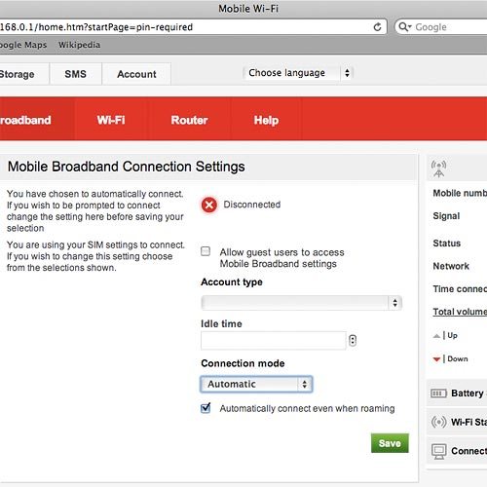487x487 pixels.
Task: Open the Account type dropdown
Action: [x=302, y=303]
